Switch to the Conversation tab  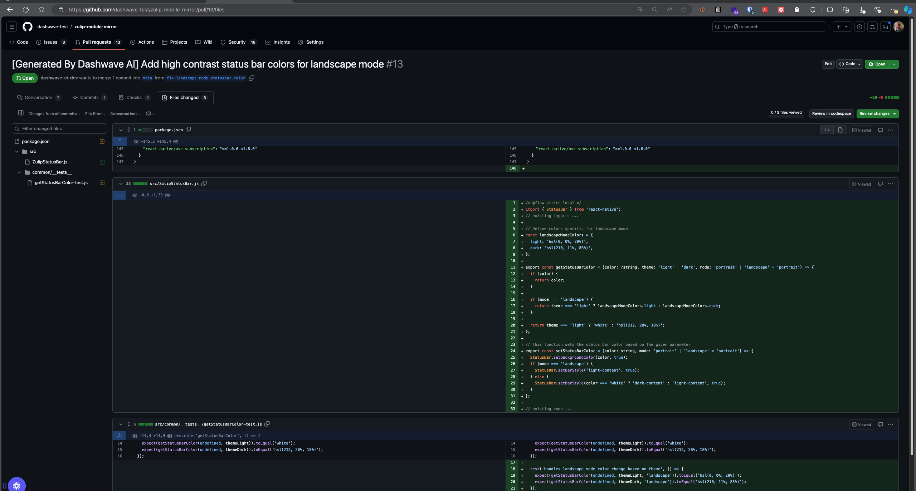click(x=39, y=98)
